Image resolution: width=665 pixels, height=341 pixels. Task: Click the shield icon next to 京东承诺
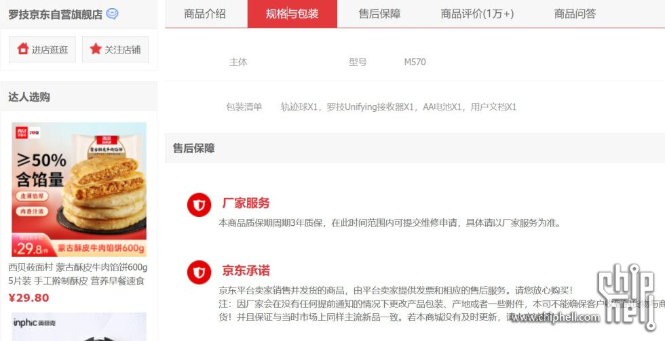click(x=199, y=273)
